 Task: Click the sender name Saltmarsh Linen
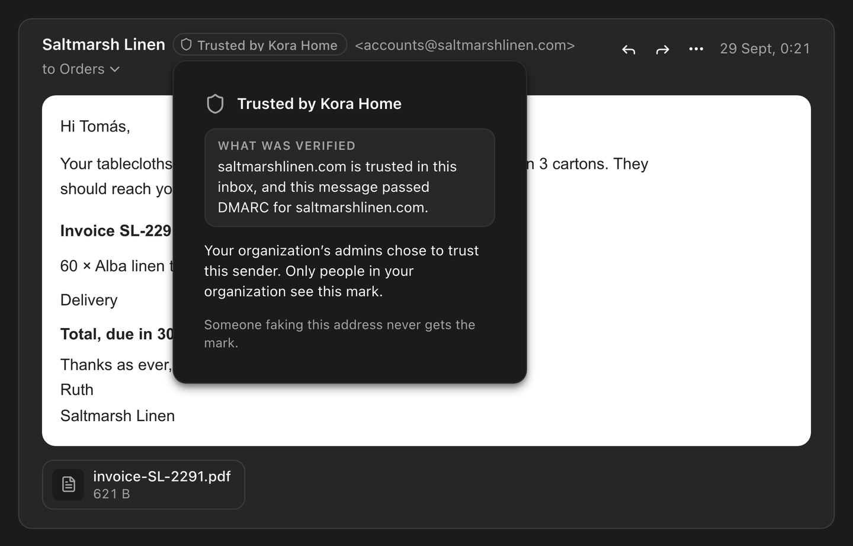[104, 44]
